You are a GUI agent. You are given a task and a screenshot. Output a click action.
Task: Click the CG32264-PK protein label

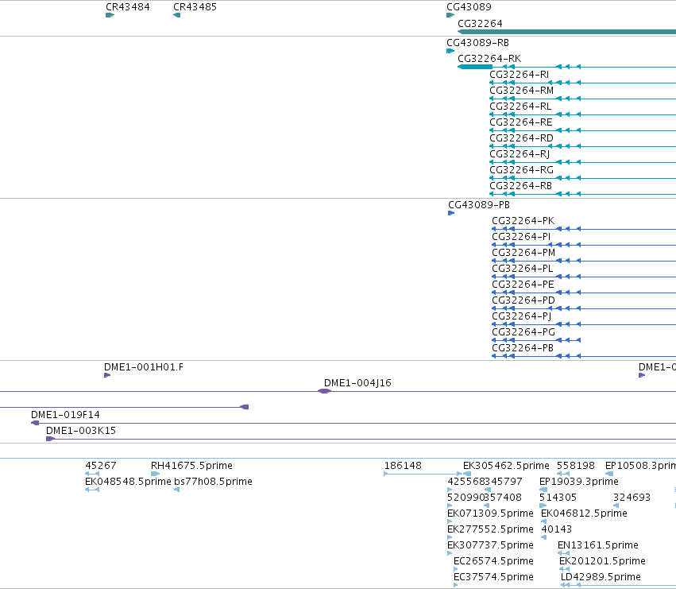[523, 221]
